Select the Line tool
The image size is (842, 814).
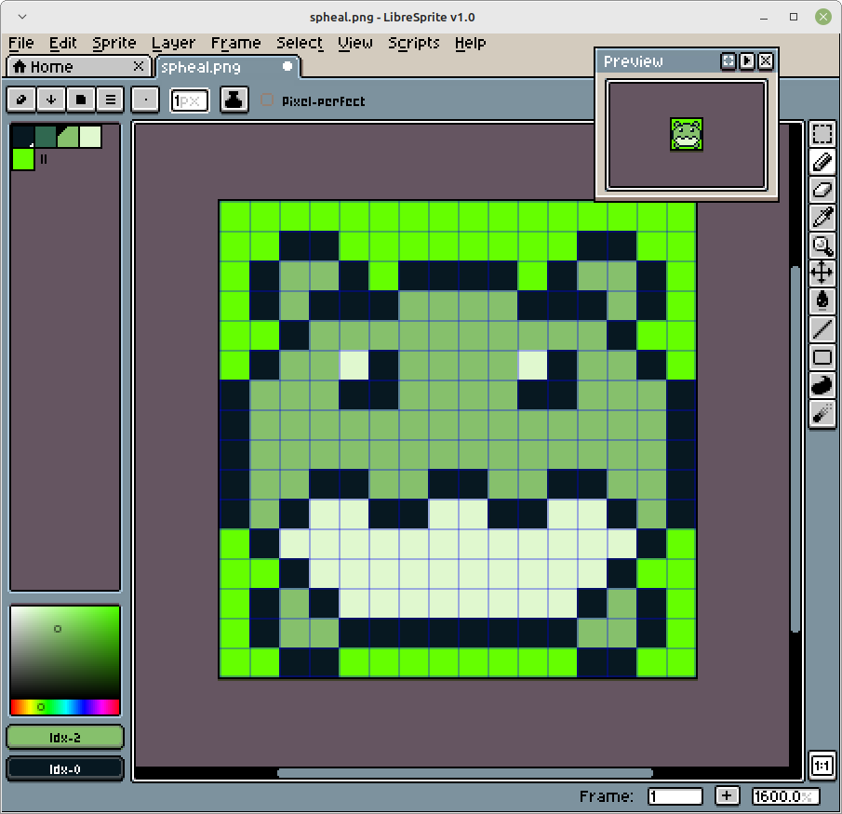pyautogui.click(x=822, y=328)
